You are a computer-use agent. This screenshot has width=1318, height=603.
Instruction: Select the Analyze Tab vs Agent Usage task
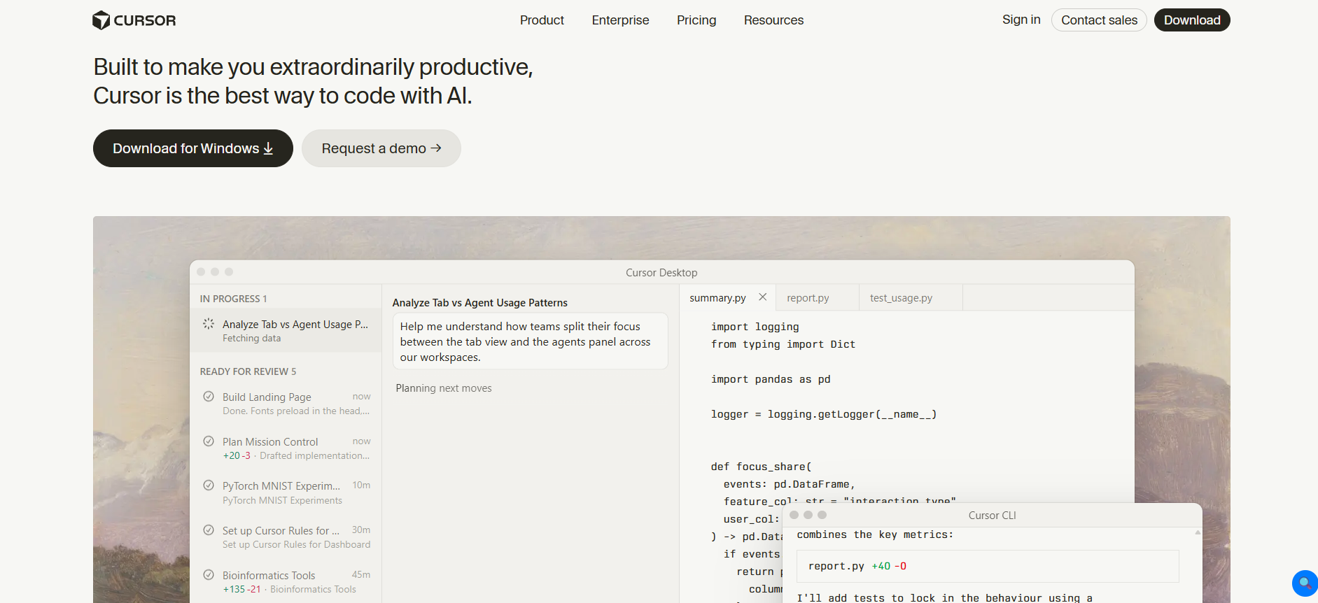coord(286,331)
